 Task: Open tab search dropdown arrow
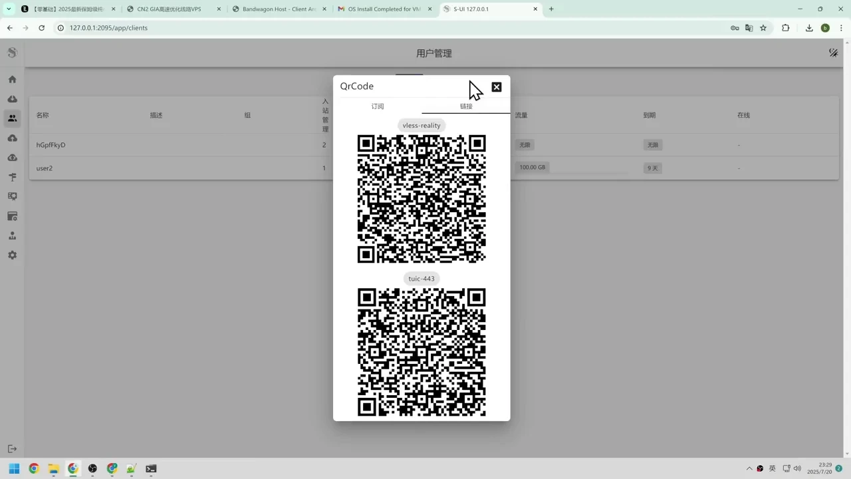click(9, 9)
